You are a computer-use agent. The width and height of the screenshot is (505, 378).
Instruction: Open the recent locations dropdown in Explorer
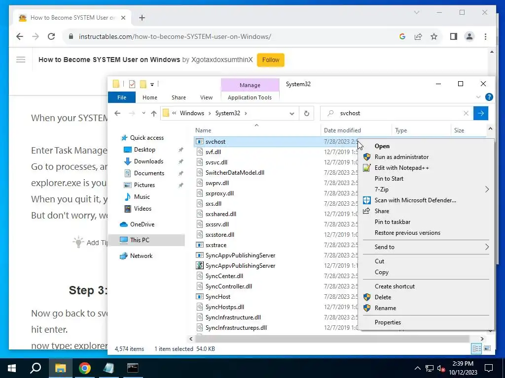point(144,113)
